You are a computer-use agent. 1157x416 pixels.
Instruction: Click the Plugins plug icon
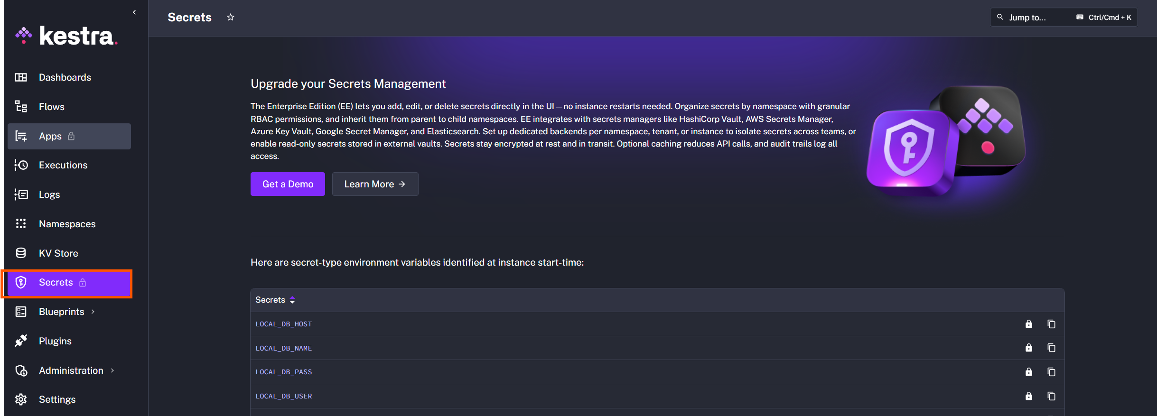pyautogui.click(x=21, y=341)
